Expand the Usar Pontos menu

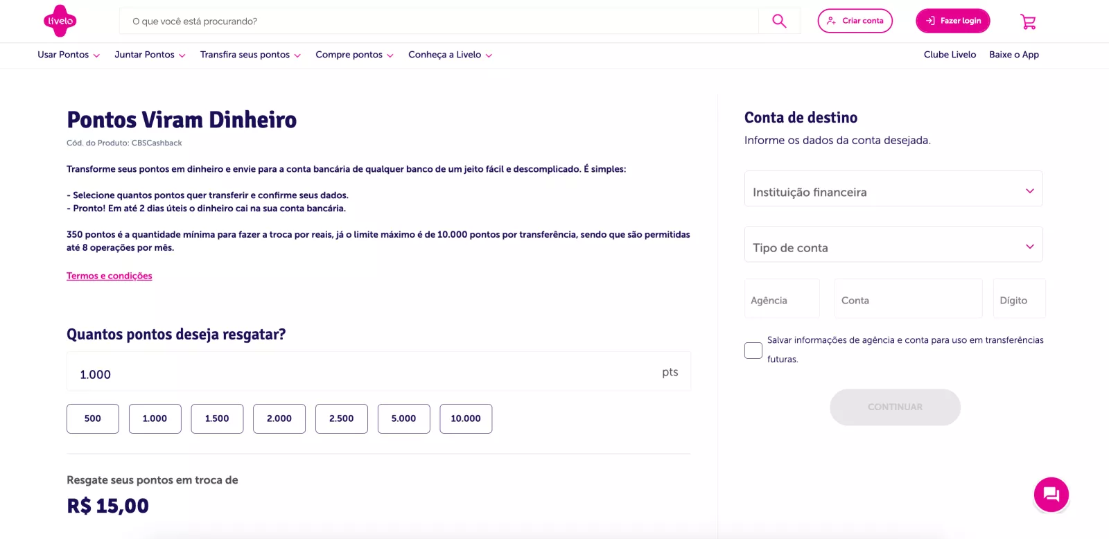[x=69, y=55]
